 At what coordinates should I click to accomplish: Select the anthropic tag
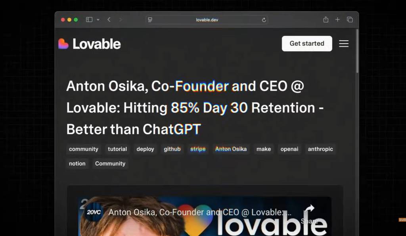tap(320, 149)
